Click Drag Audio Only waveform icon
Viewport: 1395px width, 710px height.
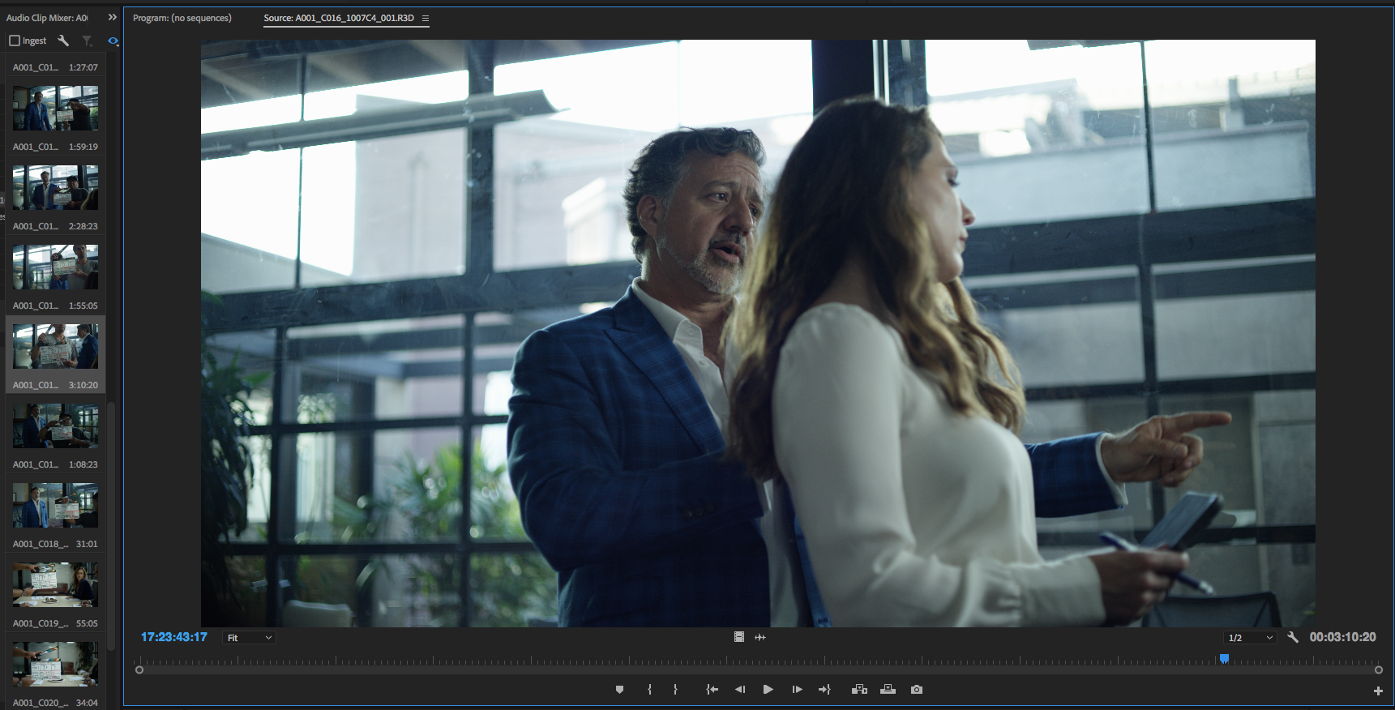pos(760,637)
